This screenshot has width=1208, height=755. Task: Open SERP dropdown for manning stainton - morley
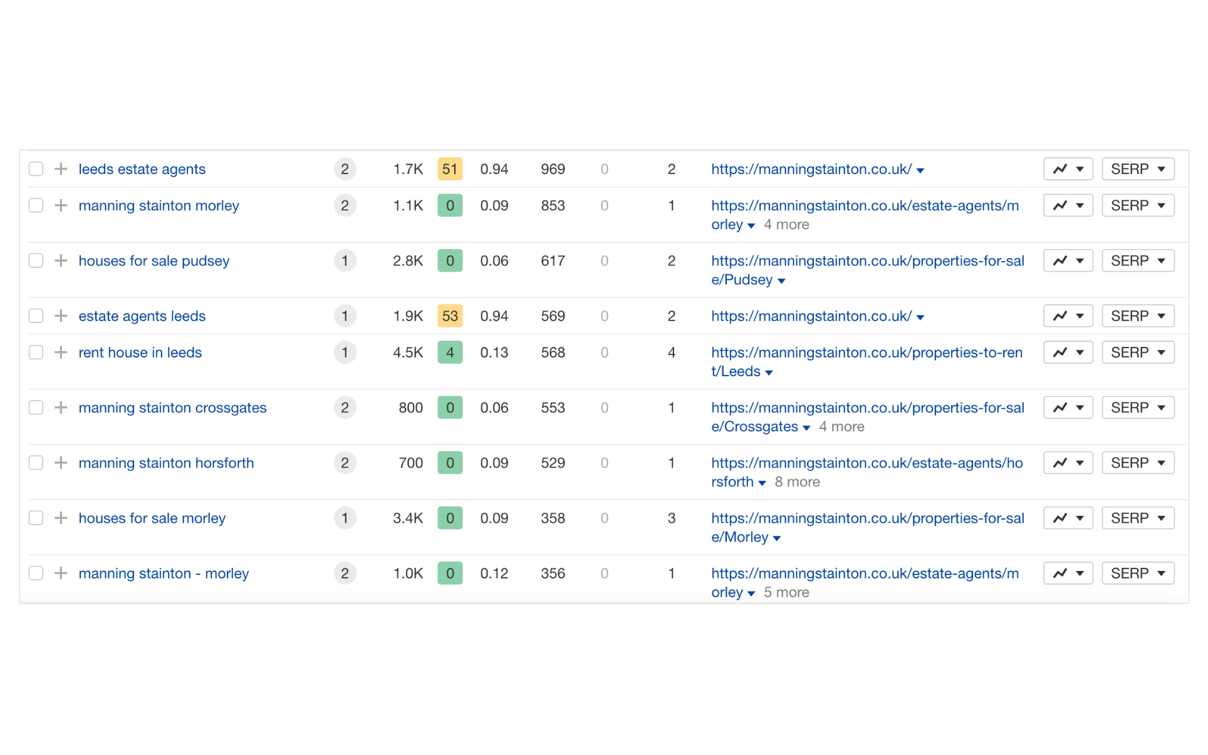[x=1138, y=573]
